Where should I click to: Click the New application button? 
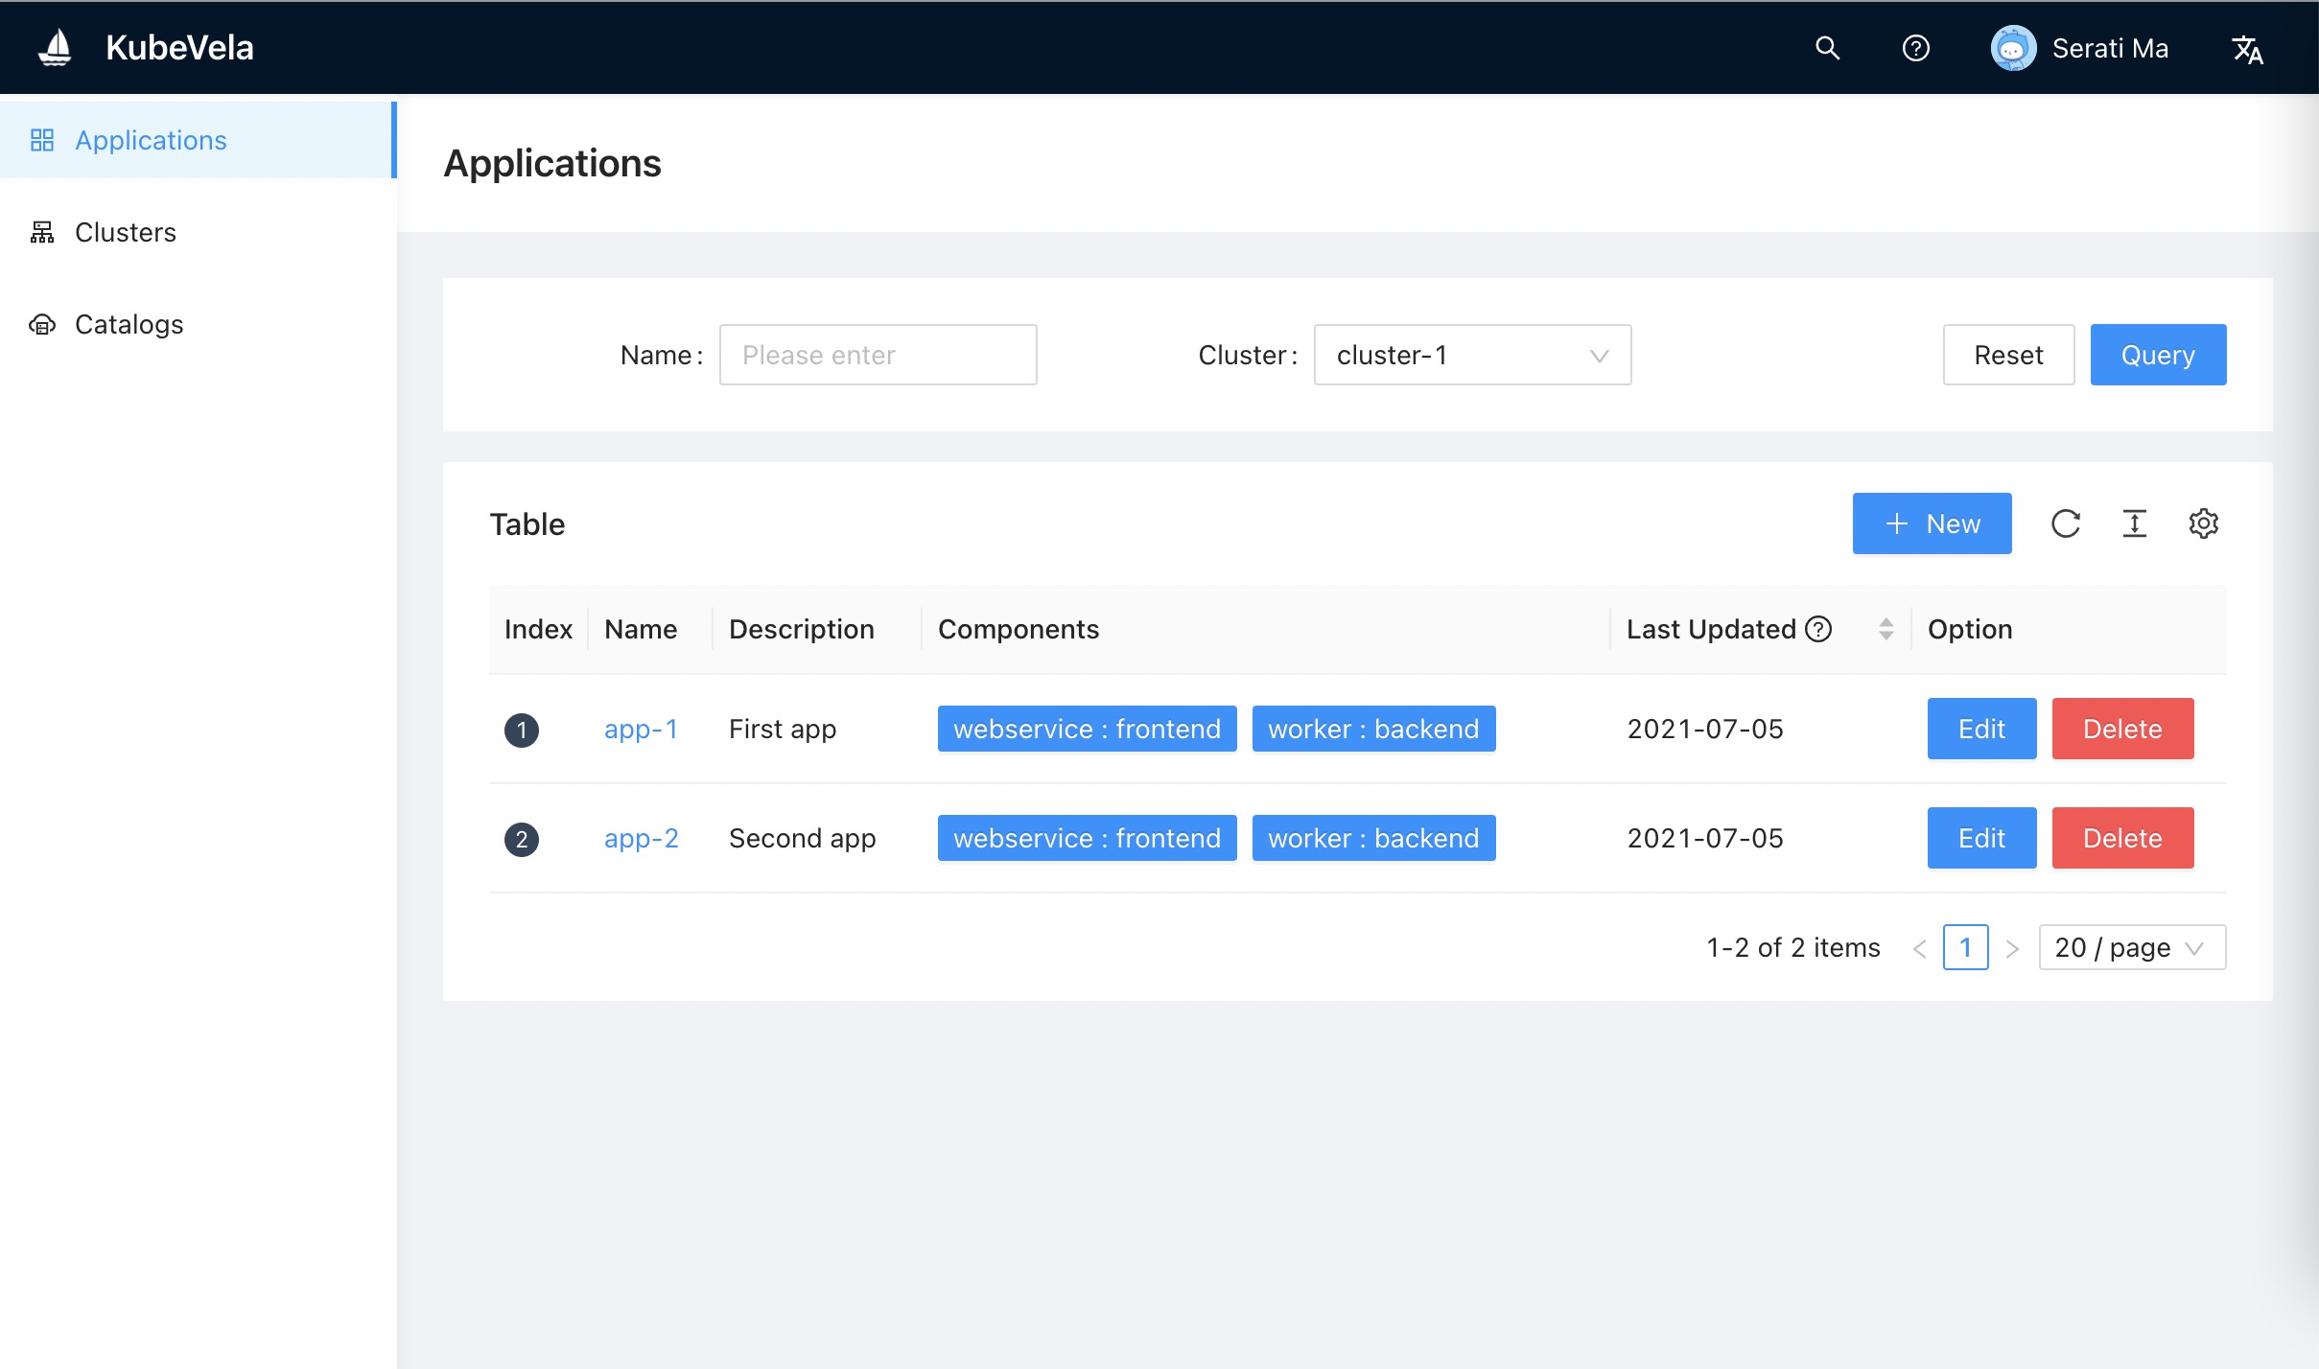[x=1932, y=523]
